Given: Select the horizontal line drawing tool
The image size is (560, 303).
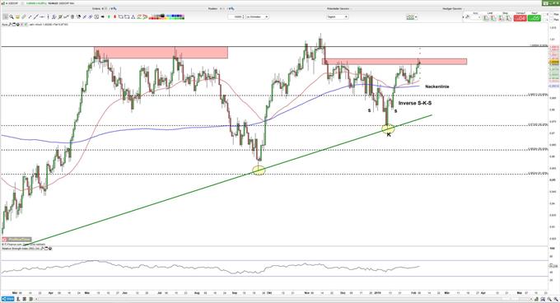Looking at the screenshot, I should (x=42, y=16).
